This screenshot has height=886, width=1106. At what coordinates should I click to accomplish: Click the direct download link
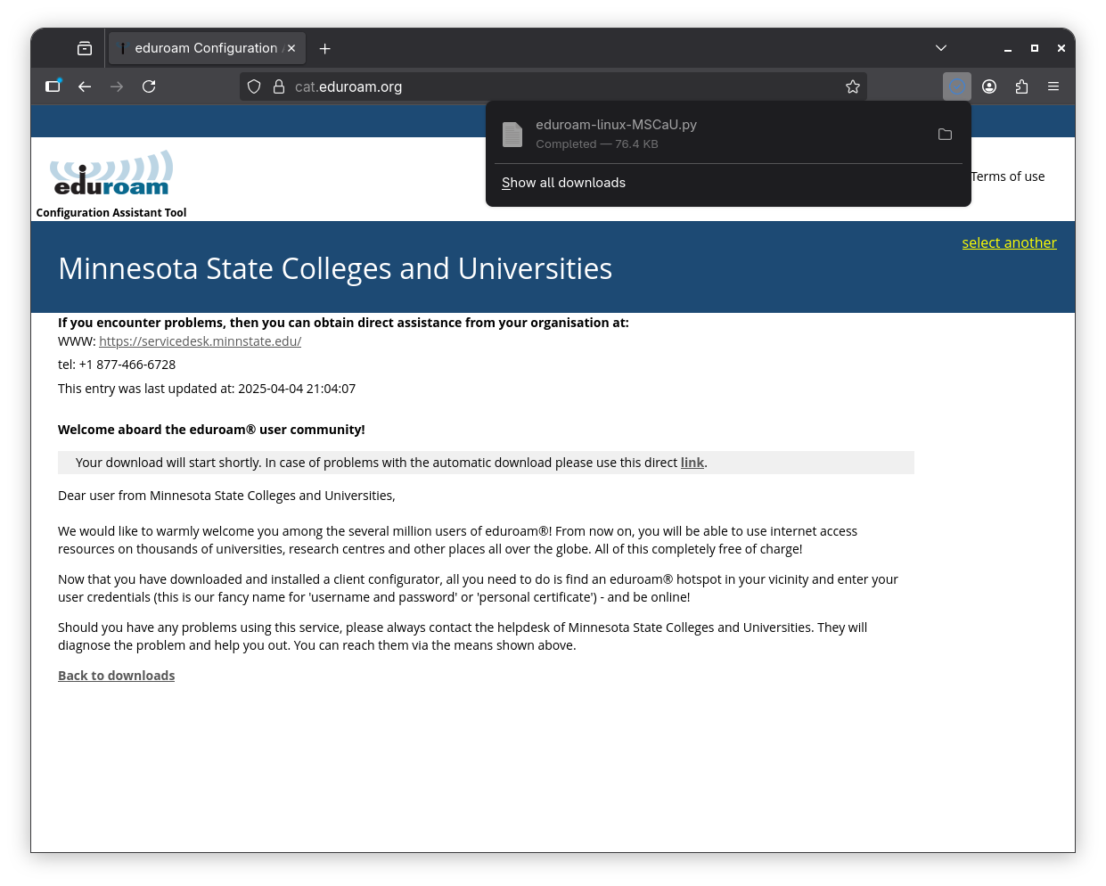coord(692,462)
